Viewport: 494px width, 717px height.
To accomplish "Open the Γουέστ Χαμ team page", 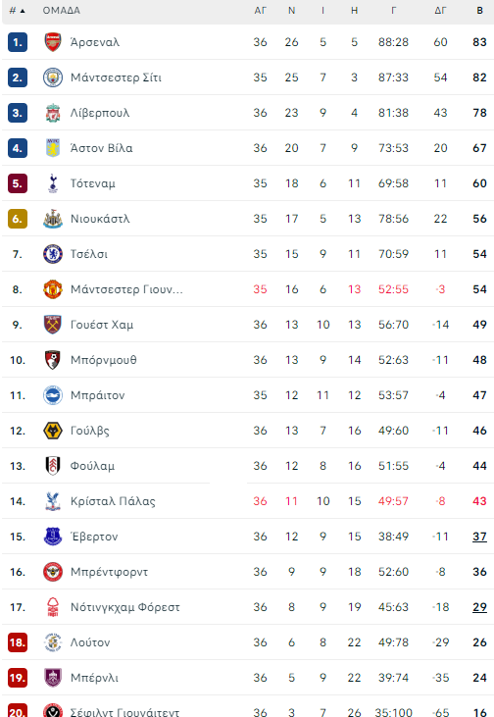I will [102, 325].
